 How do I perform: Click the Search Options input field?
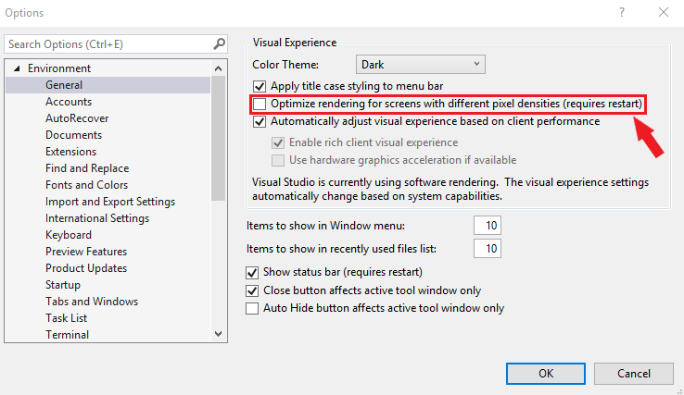click(x=107, y=43)
